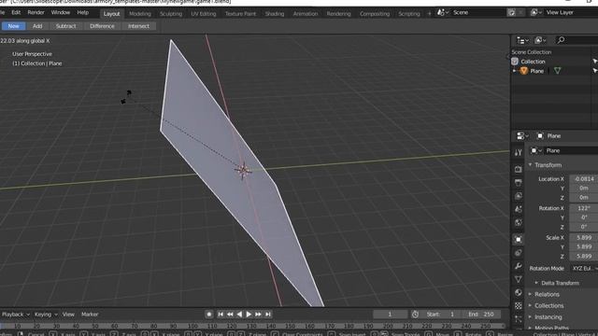Select the New selection mode

point(13,26)
